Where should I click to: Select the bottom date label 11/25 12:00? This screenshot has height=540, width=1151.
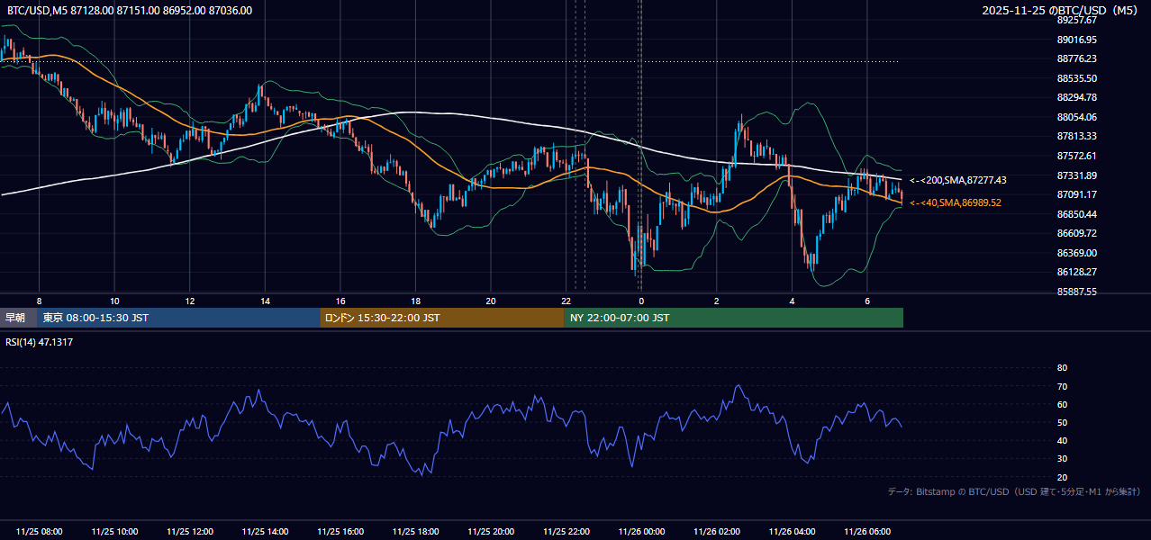point(190,532)
